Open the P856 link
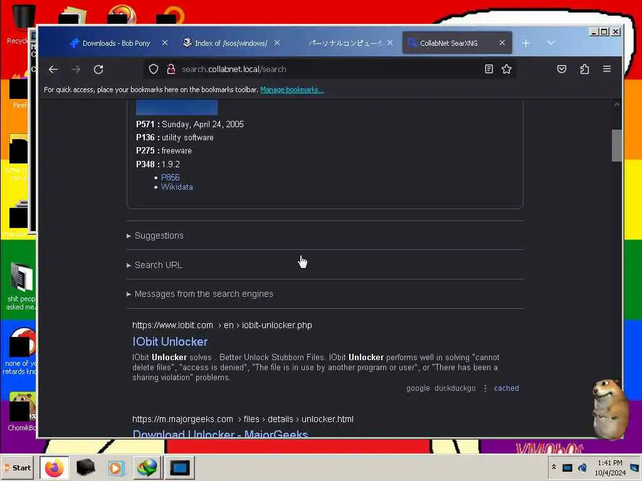The height and width of the screenshot is (481, 642). click(171, 177)
